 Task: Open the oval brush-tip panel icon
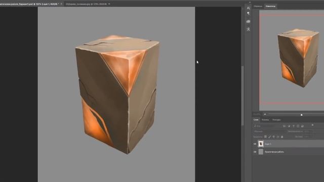(249, 21)
